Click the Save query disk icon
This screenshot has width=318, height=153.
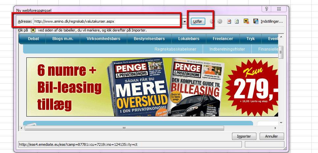click(x=255, y=21)
